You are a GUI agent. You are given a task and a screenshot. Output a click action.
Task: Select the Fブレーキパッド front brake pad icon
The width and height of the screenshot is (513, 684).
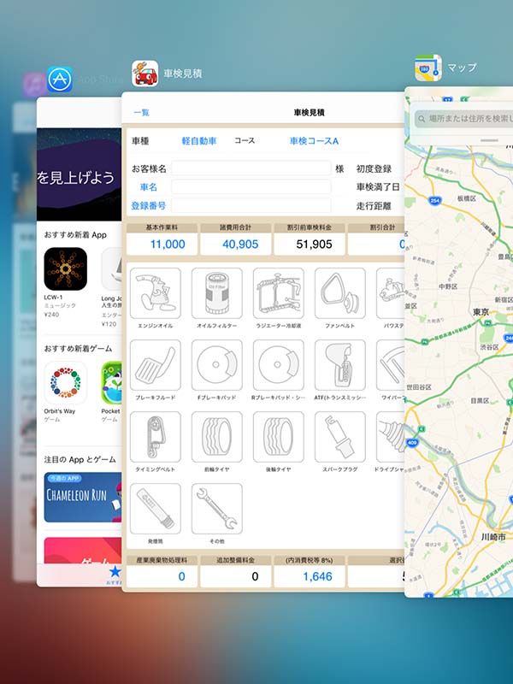(216, 365)
